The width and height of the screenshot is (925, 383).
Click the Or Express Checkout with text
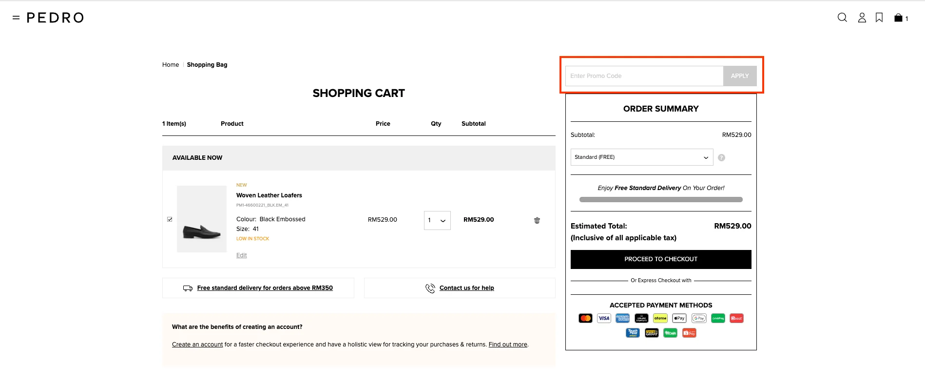[661, 281]
